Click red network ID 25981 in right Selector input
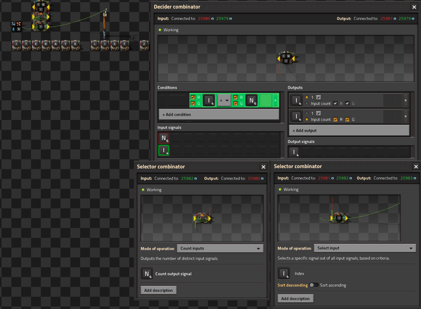The image size is (421, 309). [x=324, y=178]
